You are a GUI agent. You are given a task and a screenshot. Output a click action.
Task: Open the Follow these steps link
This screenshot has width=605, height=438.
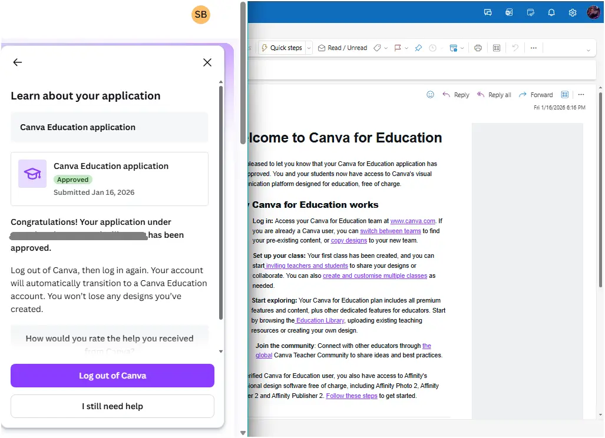(x=352, y=396)
